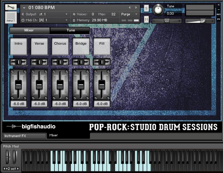Adjust the instrument volume slider

point(200,21)
